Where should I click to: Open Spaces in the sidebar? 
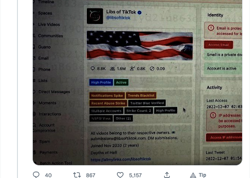[45, 13]
